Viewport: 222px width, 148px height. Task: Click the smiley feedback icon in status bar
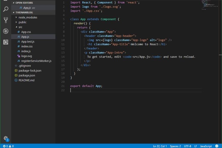(217, 146)
